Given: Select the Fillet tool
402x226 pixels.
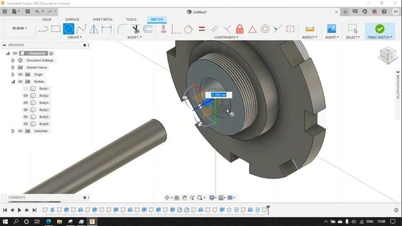Looking at the screenshot, I should pyautogui.click(x=122, y=29).
